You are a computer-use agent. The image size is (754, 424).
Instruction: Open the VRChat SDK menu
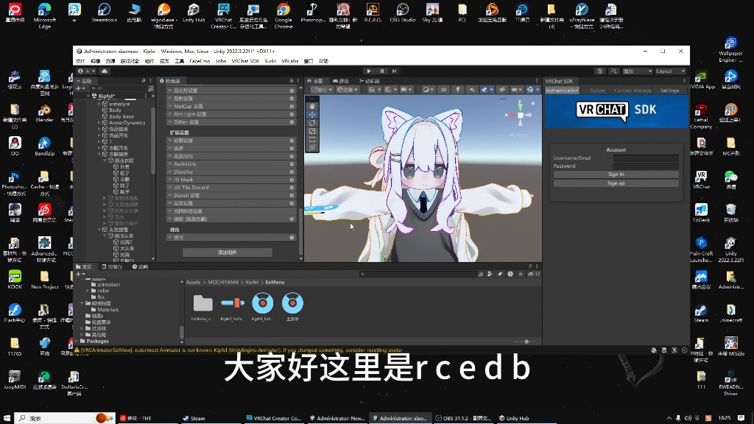point(245,61)
